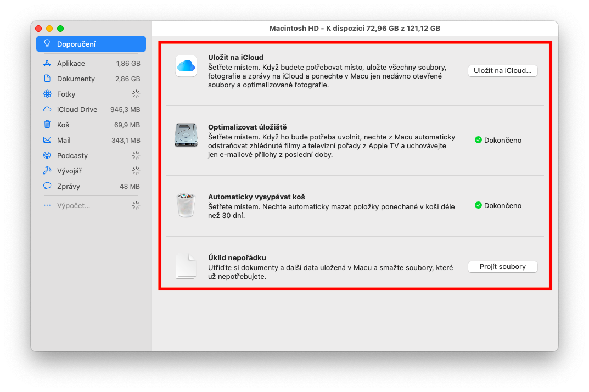Click green checkmark next to Automaticky vysypávat koš
Screen dimensions: 589x392
click(478, 205)
